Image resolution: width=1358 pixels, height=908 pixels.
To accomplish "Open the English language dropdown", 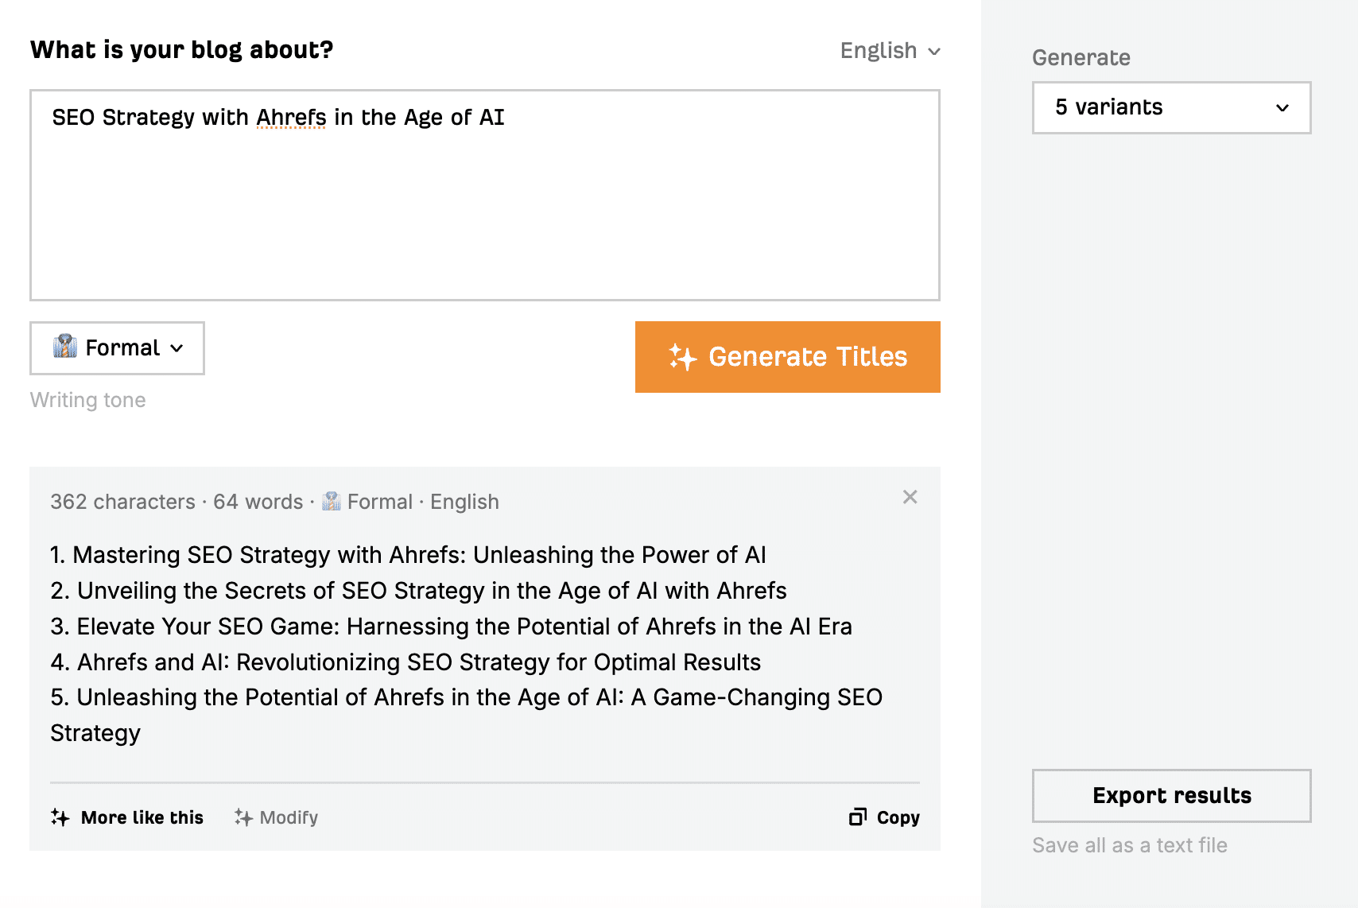I will 890,51.
